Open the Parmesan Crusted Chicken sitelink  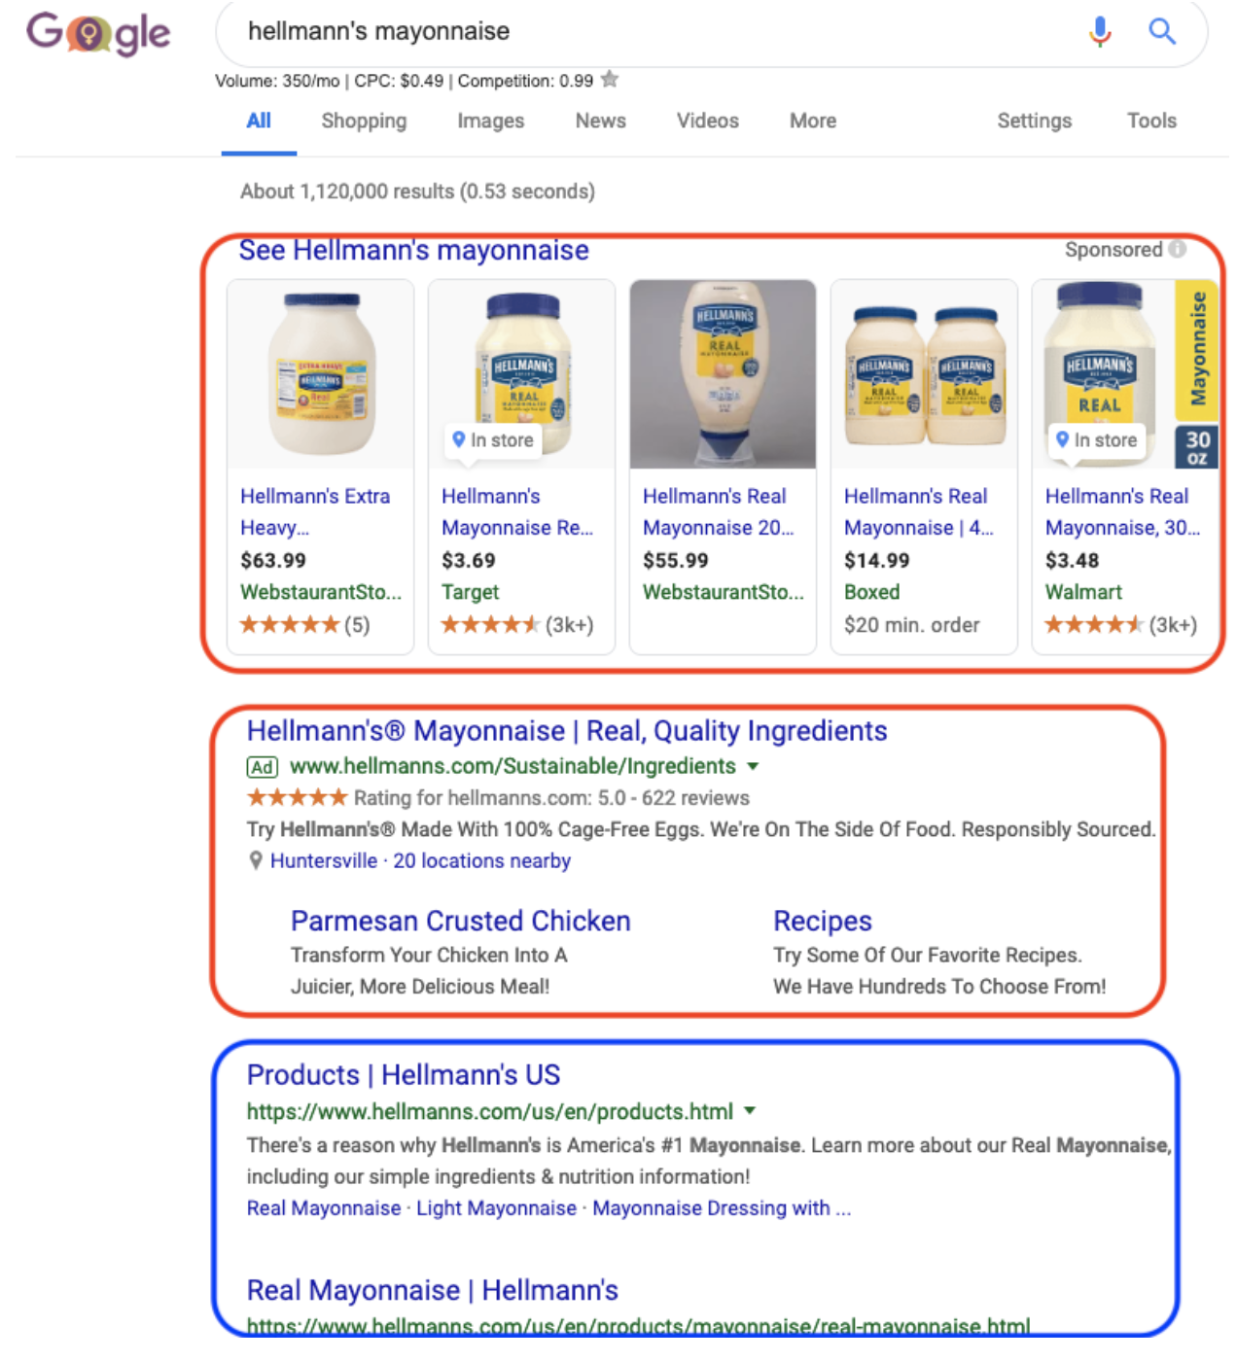pos(461,921)
